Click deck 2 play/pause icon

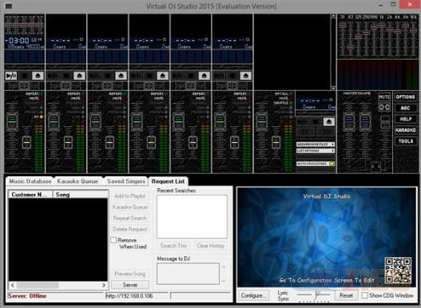click(53, 76)
